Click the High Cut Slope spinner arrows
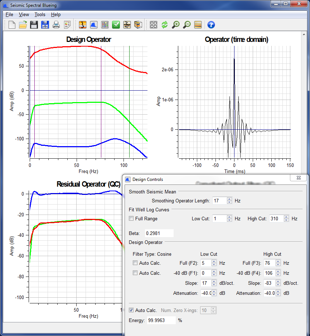The image size is (310, 336). coord(278,283)
